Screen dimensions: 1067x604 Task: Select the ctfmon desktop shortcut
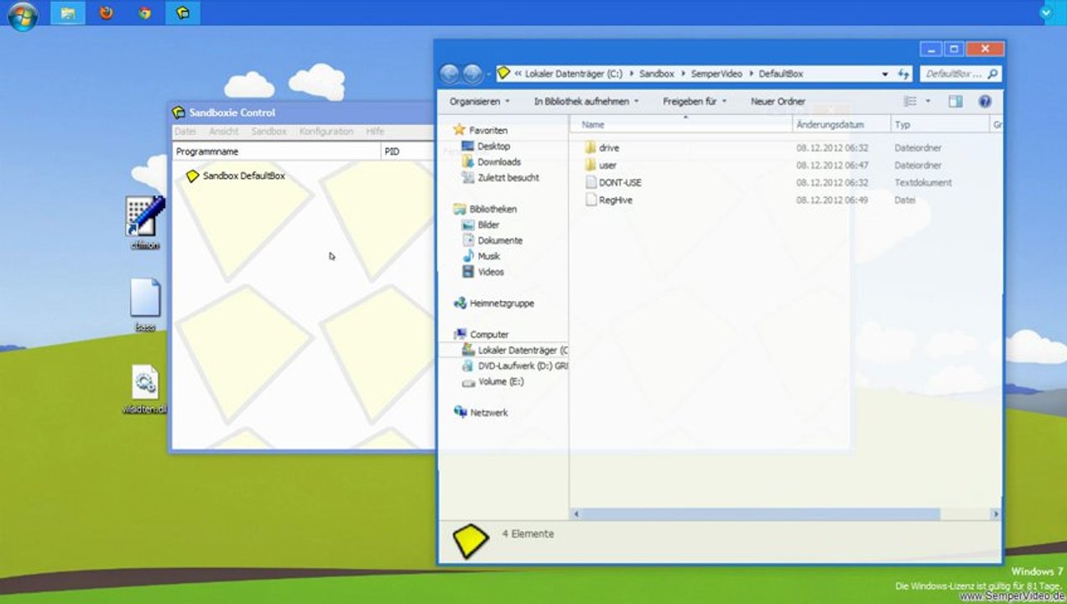click(x=144, y=223)
